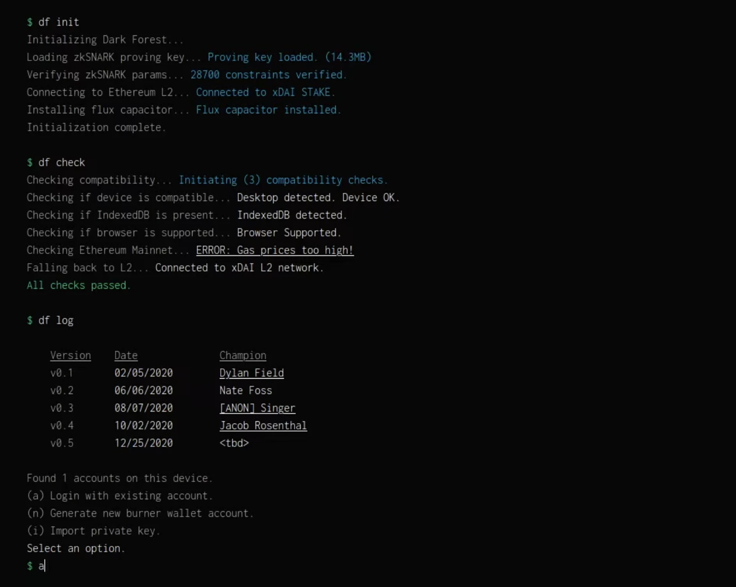Click the 'df check' command line
Image resolution: width=736 pixels, height=587 pixels.
[61, 162]
